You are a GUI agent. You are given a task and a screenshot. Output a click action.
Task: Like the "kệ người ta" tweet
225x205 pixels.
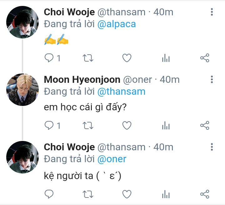click(127, 194)
